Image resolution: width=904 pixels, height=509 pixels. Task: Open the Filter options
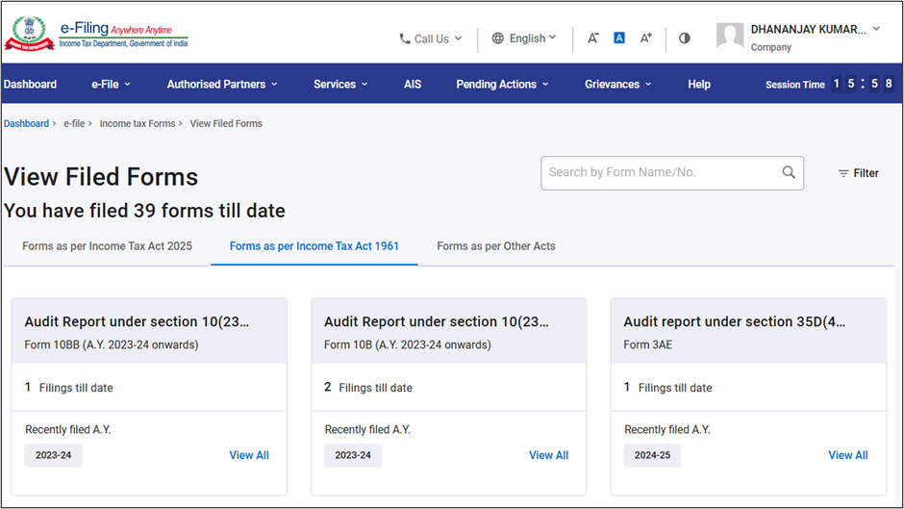click(858, 173)
